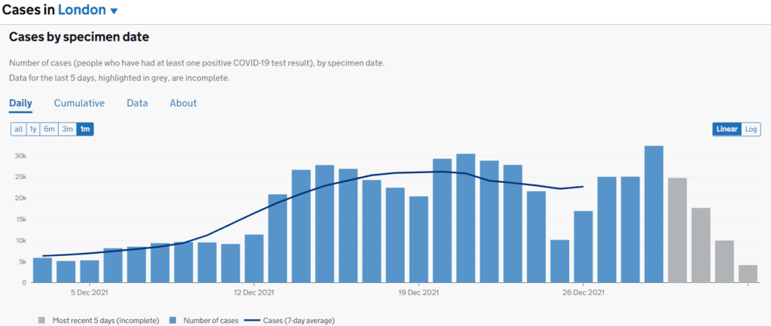771x326 pixels.
Task: Click the tallest blue bar in chart
Action: (x=654, y=215)
